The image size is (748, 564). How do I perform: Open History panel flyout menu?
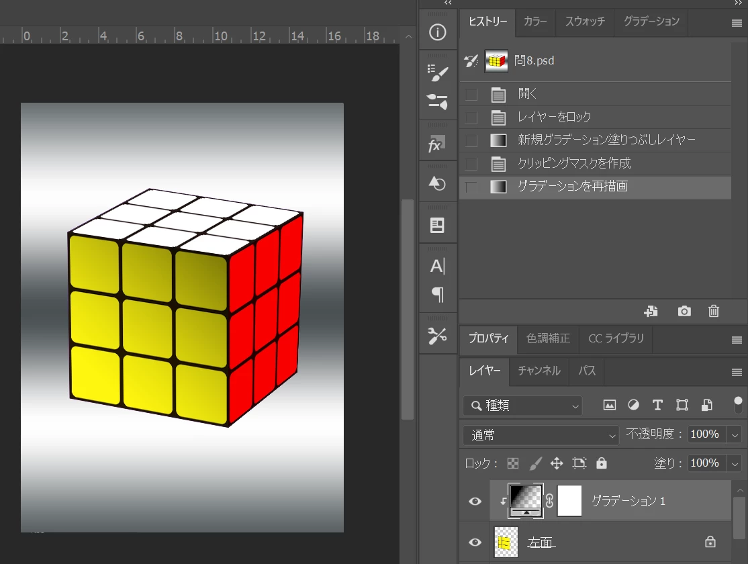click(x=737, y=23)
